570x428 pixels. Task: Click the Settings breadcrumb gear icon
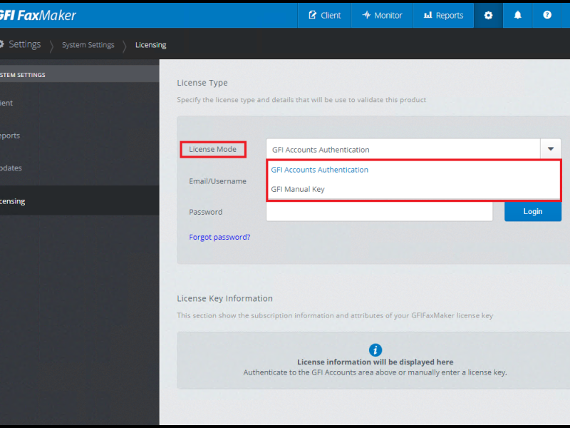click(x=2, y=44)
